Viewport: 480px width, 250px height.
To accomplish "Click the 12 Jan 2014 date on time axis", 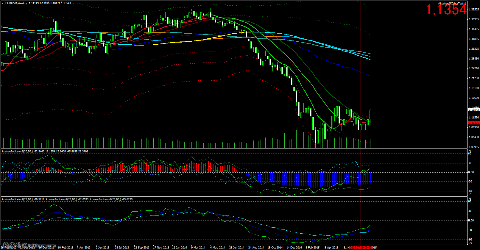I will point(180,248).
